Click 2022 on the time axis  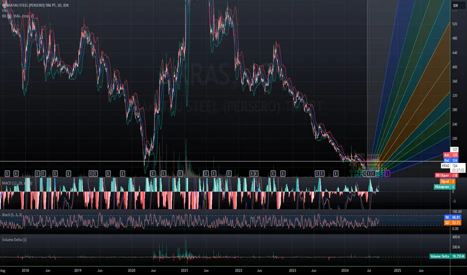pos(239,270)
